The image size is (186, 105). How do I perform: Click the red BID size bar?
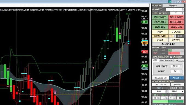point(174,53)
